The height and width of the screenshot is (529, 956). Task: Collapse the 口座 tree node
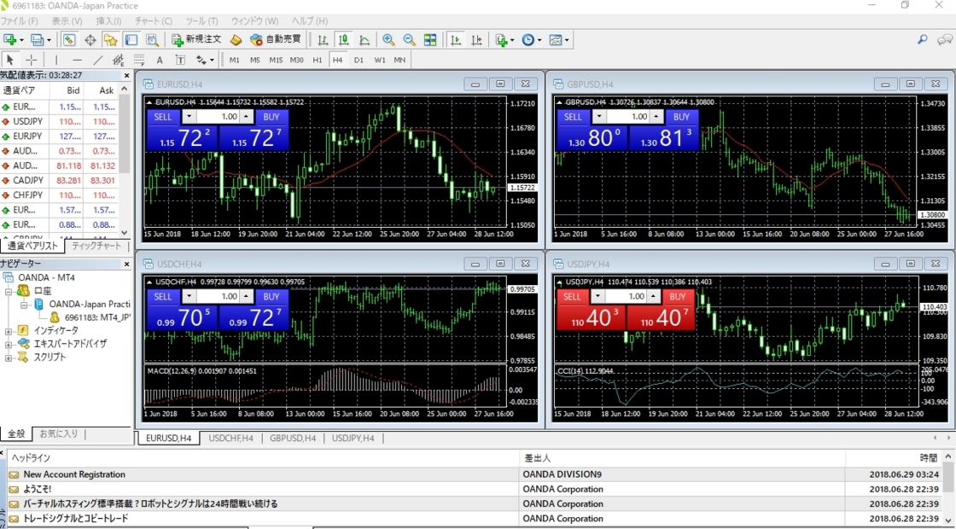point(9,291)
